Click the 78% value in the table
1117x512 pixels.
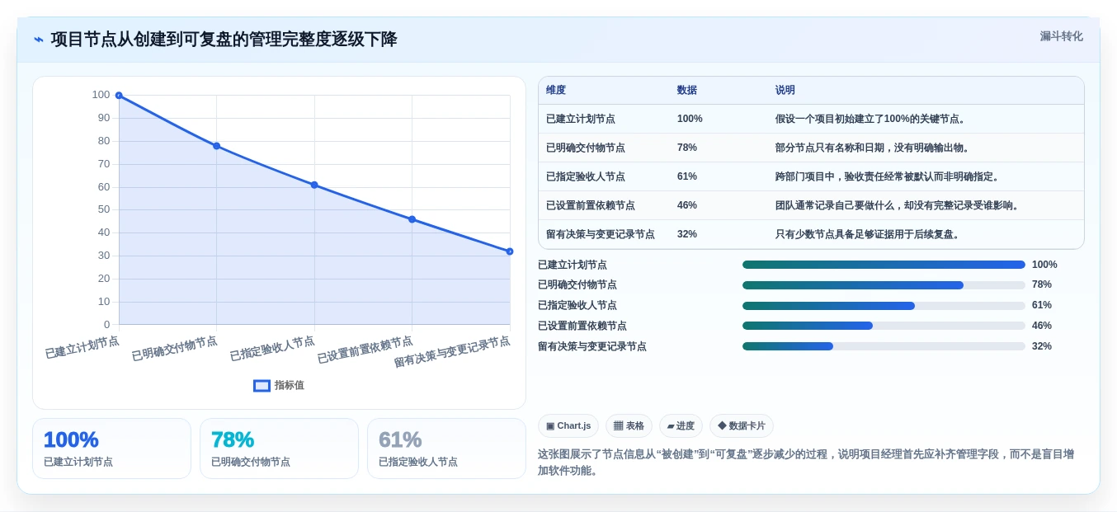click(x=687, y=148)
